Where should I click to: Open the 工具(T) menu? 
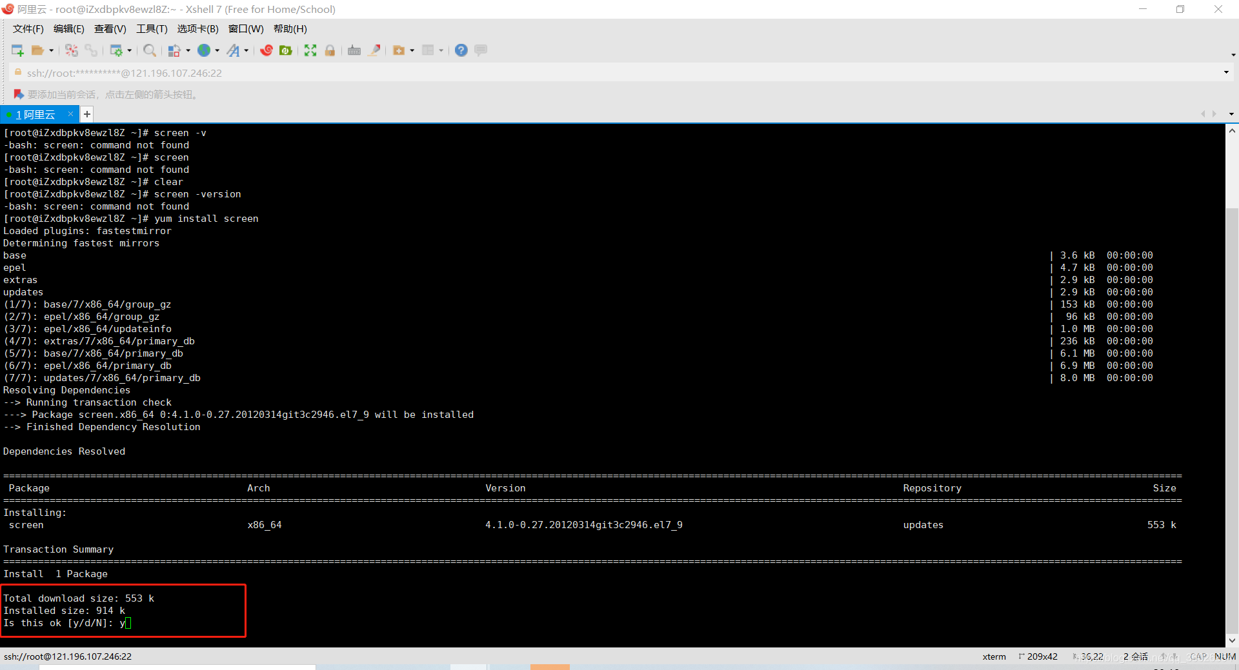pyautogui.click(x=152, y=29)
